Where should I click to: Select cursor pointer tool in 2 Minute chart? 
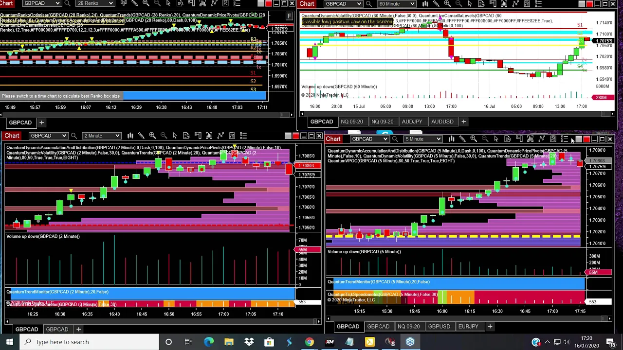pos(175,136)
